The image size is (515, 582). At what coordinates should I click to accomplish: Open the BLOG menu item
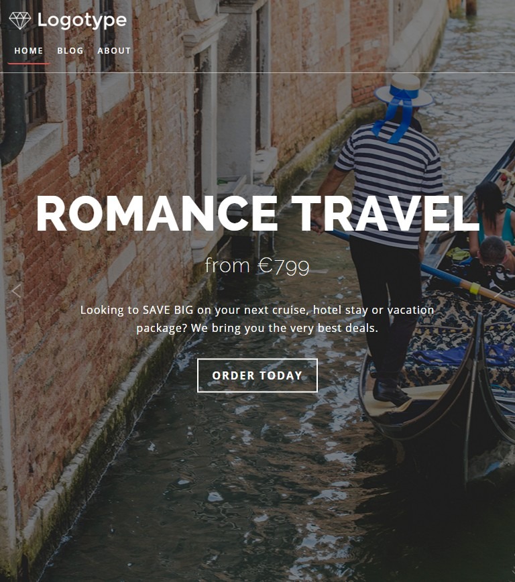70,51
